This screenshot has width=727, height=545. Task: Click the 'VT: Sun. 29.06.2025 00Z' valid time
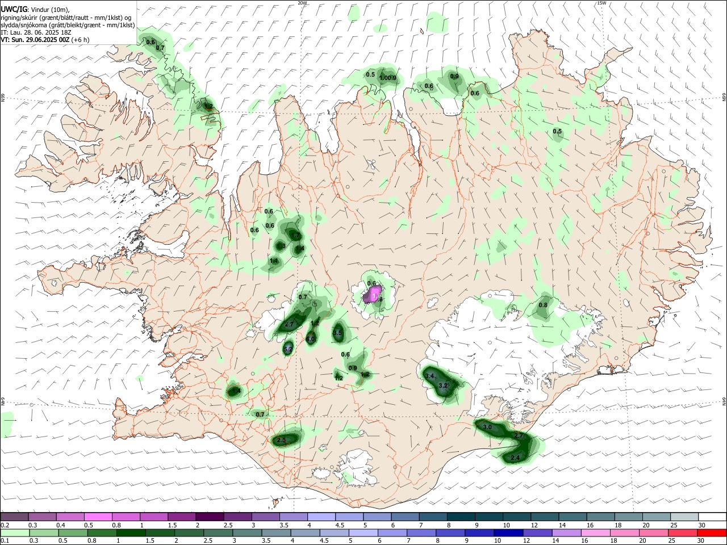click(35, 40)
